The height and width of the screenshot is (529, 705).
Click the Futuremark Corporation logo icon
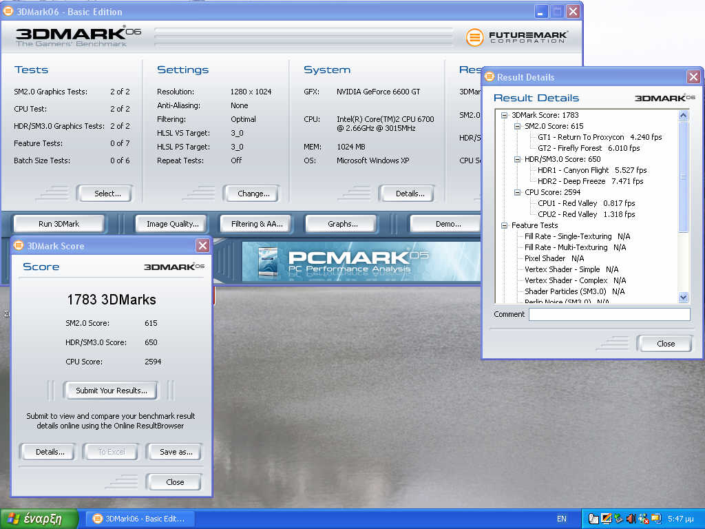474,37
